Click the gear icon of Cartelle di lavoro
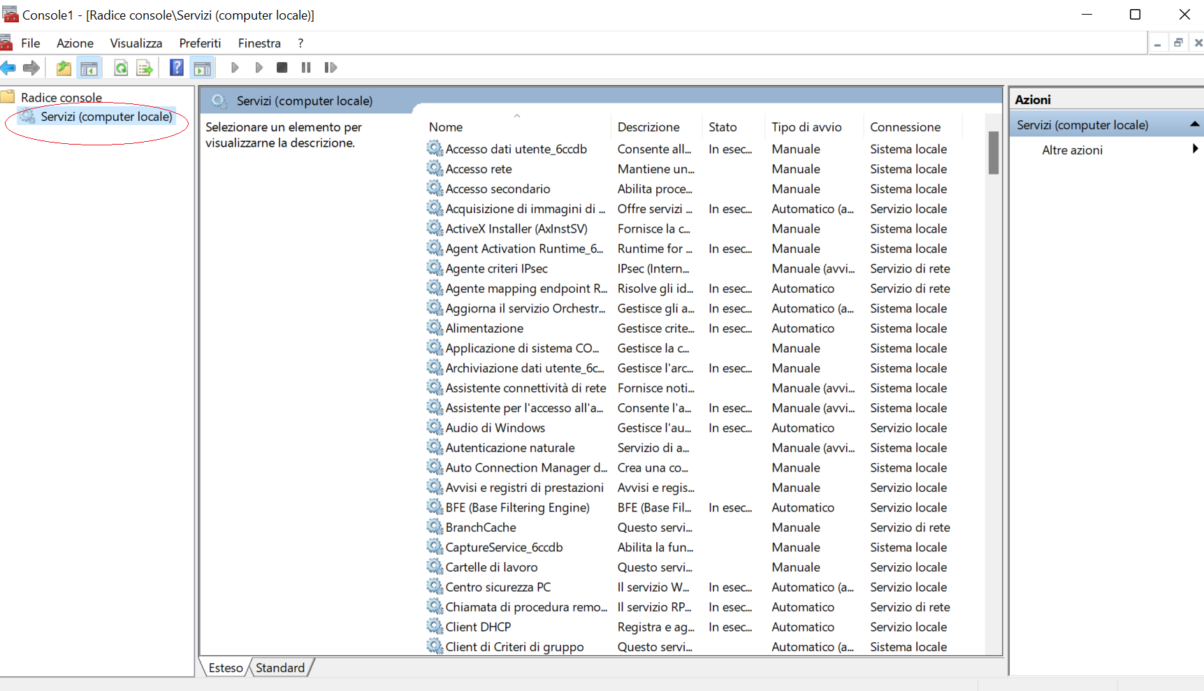This screenshot has height=691, width=1204. (x=435, y=567)
